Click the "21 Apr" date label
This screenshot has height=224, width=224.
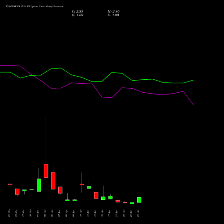pos(116,213)
